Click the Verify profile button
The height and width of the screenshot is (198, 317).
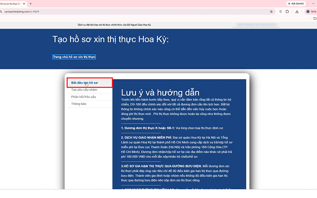point(311,12)
